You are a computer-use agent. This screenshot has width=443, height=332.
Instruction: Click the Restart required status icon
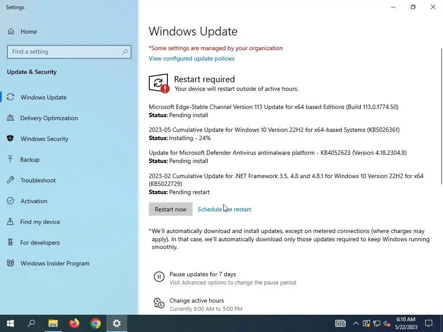click(159, 83)
